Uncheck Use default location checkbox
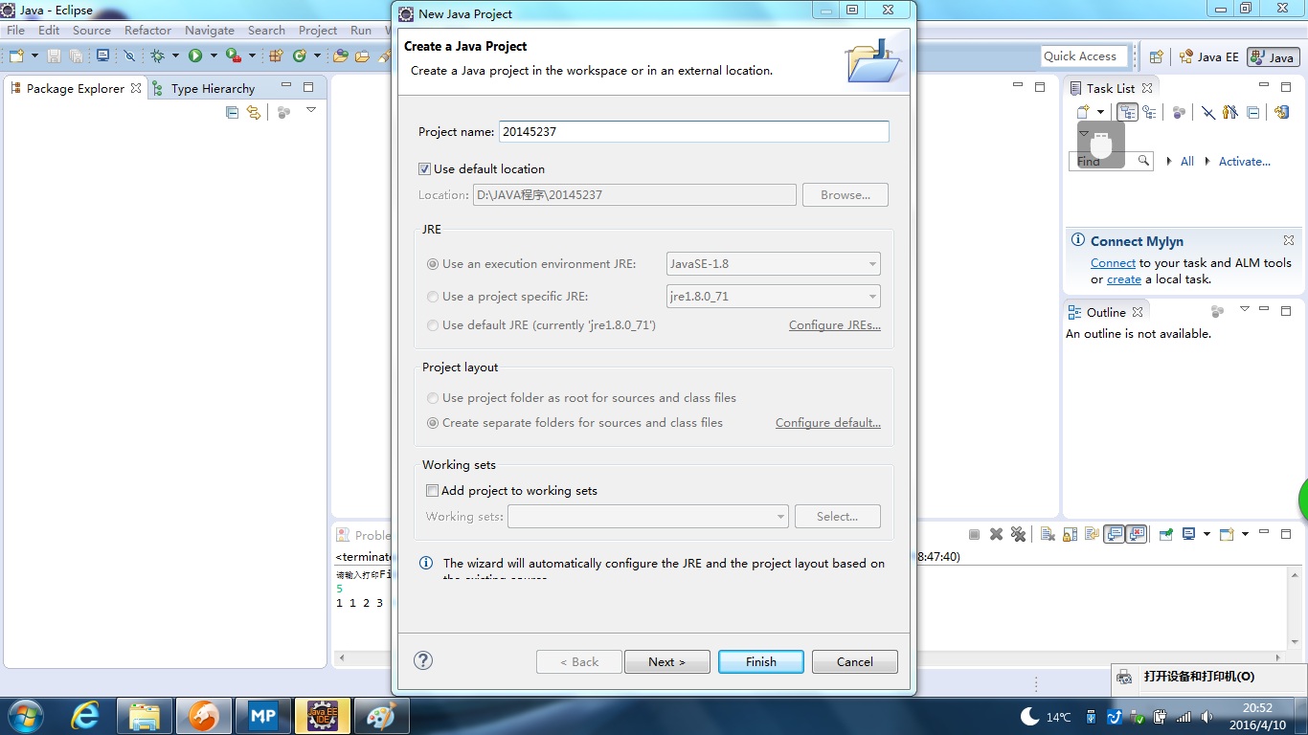 pos(424,168)
